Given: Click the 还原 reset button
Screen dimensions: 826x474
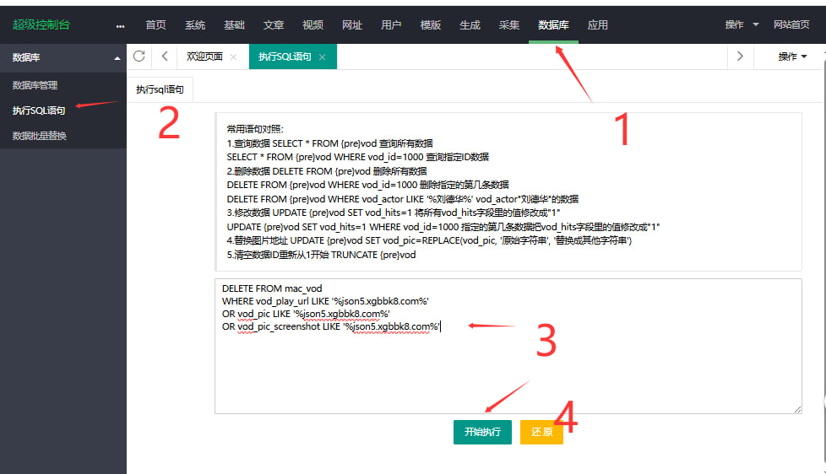Looking at the screenshot, I should pyautogui.click(x=541, y=432).
